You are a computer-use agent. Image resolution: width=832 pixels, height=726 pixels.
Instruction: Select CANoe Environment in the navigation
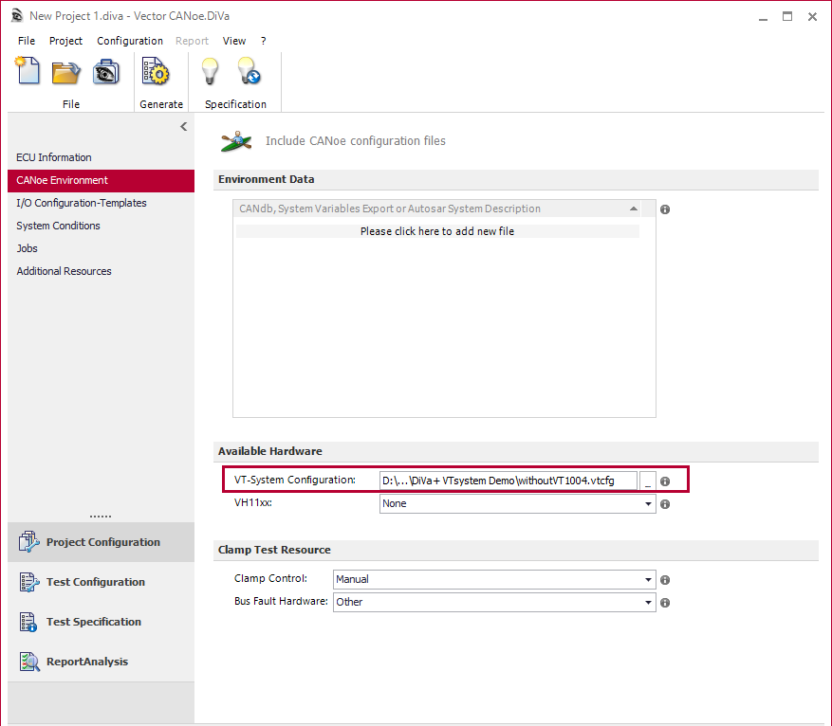pyautogui.click(x=101, y=180)
